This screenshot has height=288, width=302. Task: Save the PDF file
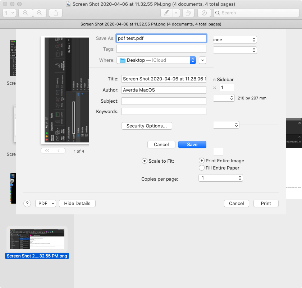click(192, 144)
